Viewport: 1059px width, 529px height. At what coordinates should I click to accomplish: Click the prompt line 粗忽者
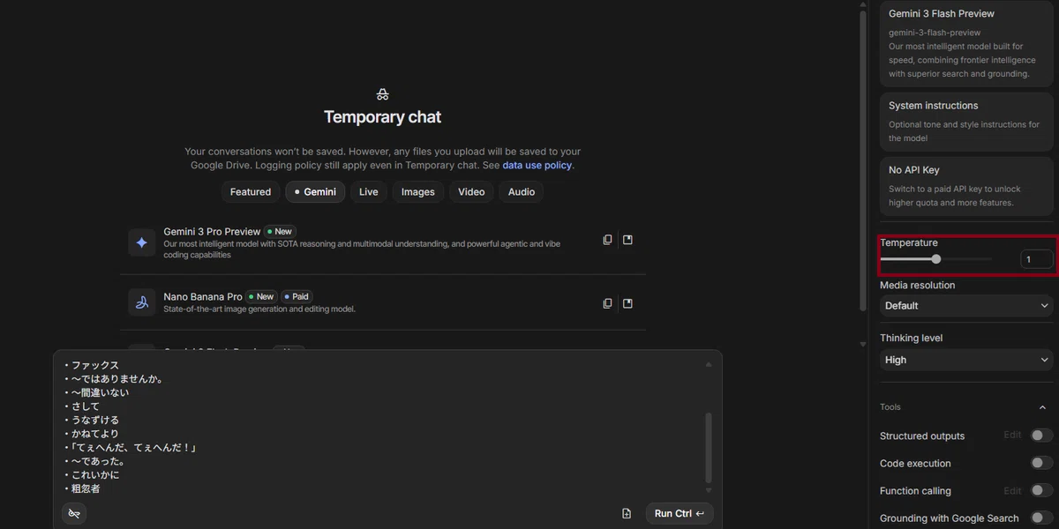coord(85,488)
